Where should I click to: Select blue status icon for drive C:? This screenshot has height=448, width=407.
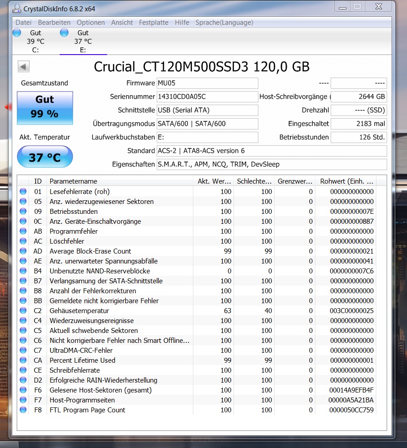pyautogui.click(x=17, y=33)
